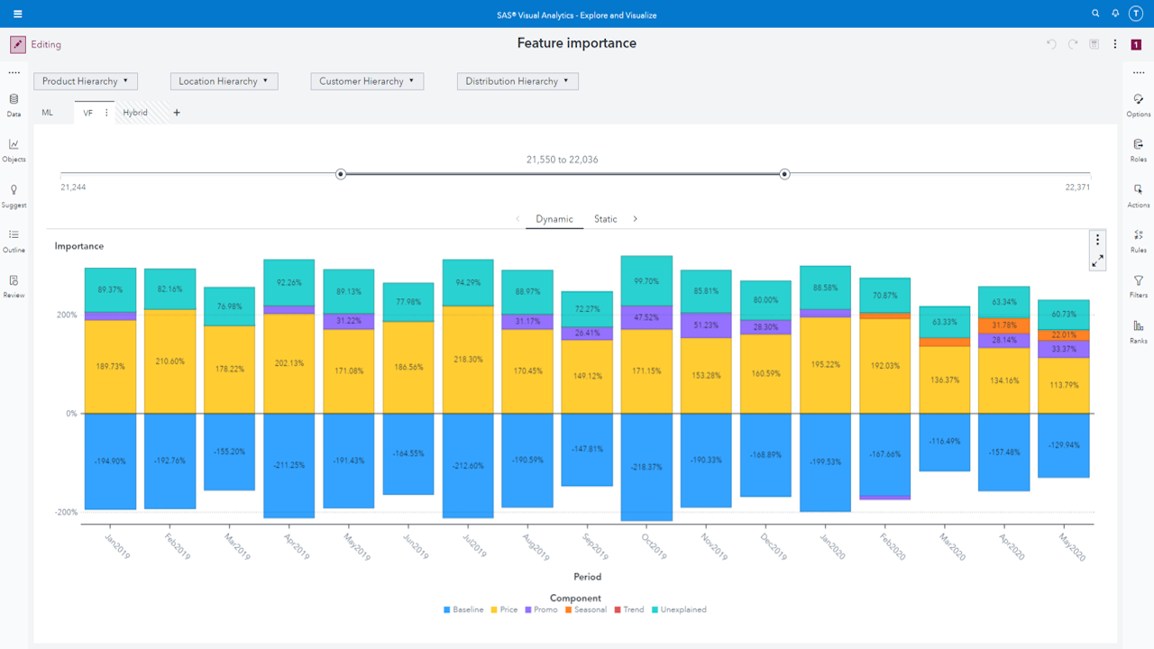Image resolution: width=1154 pixels, height=649 pixels.
Task: Select Trend in the legend
Action: (x=629, y=610)
